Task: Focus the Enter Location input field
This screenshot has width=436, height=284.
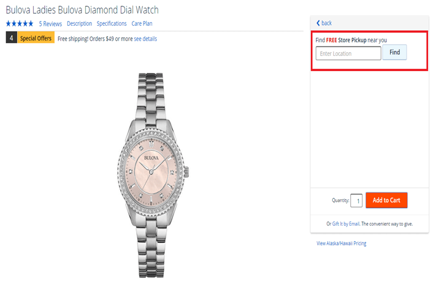Action: 348,53
